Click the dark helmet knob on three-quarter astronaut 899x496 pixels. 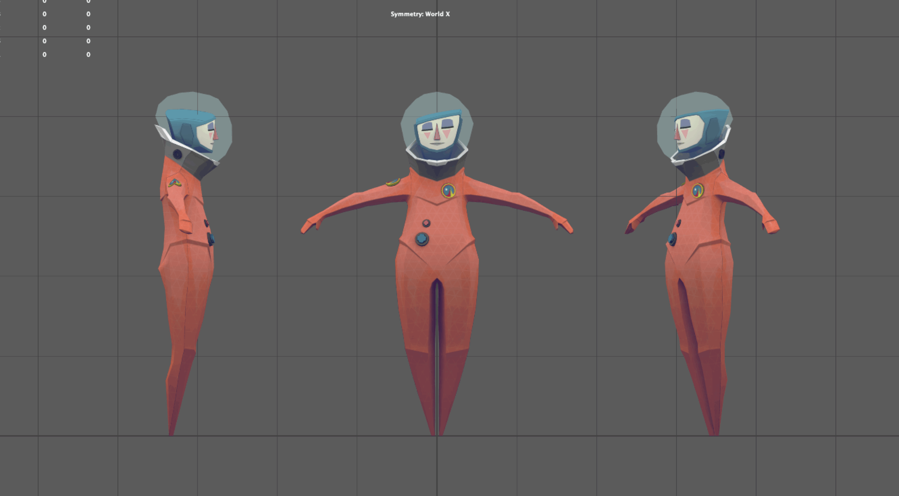coord(721,154)
